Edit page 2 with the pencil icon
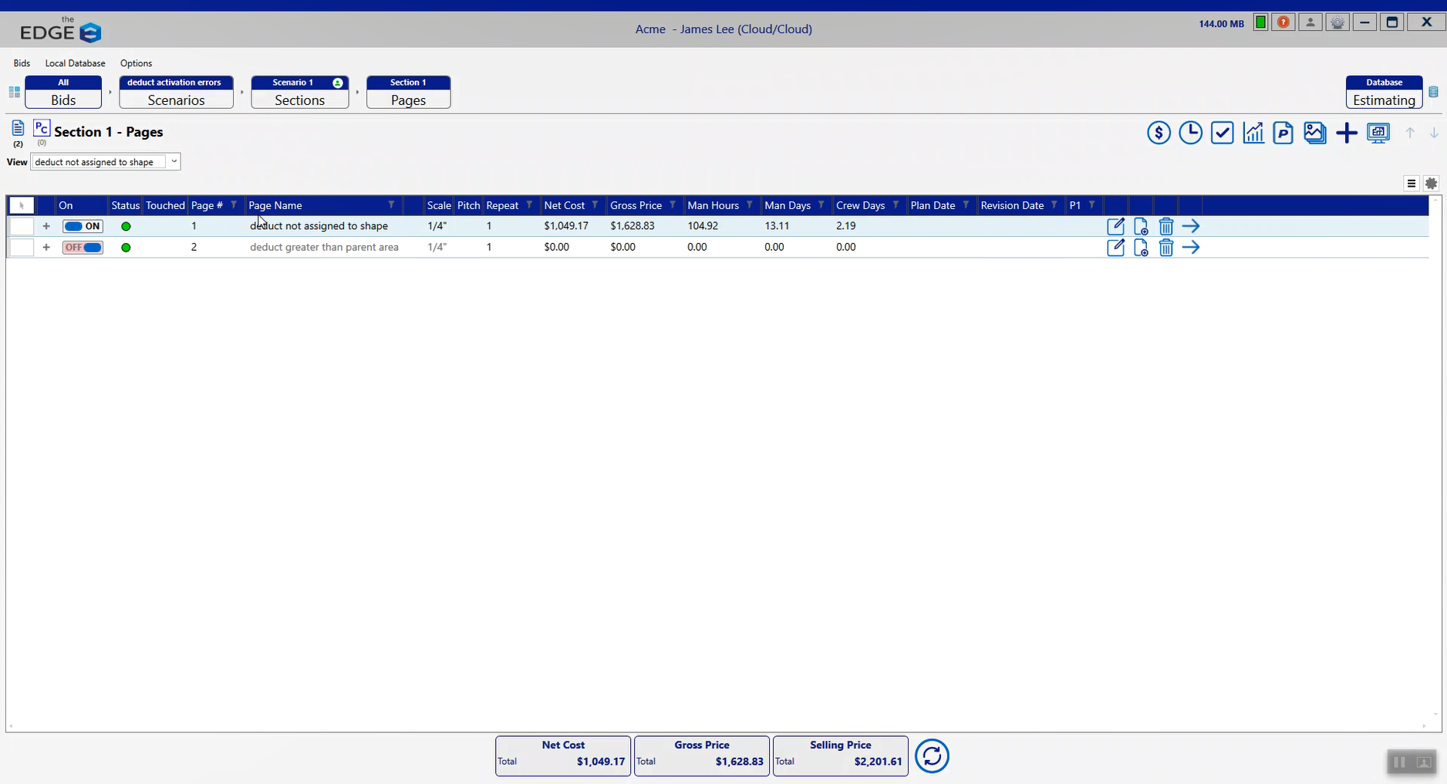This screenshot has height=784, width=1447. pyautogui.click(x=1115, y=248)
